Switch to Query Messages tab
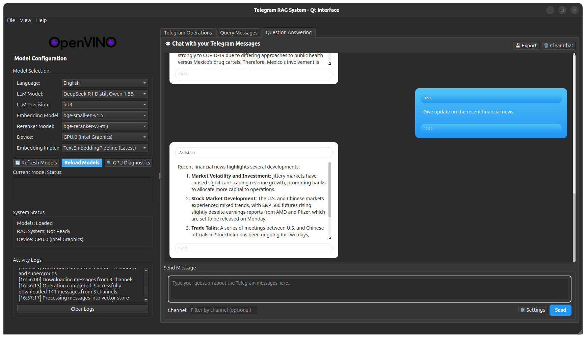 tap(239, 33)
